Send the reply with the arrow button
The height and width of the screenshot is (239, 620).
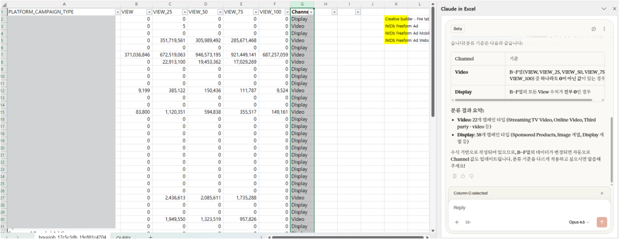coord(602,222)
